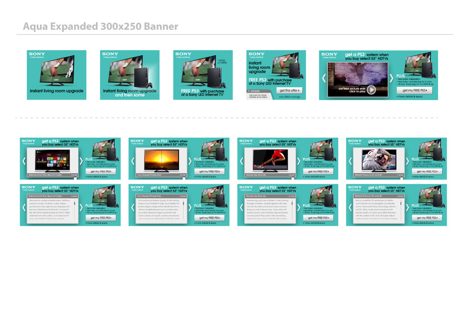This screenshot has width=469, height=319.
Task: Open 'more details & specs' beside runner TV slide
Action: tap(314, 177)
